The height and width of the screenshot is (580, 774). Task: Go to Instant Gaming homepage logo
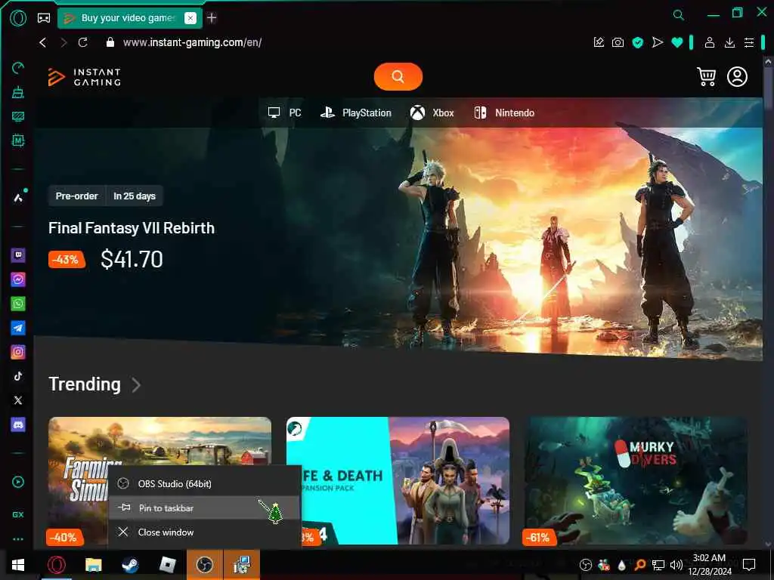coord(84,77)
